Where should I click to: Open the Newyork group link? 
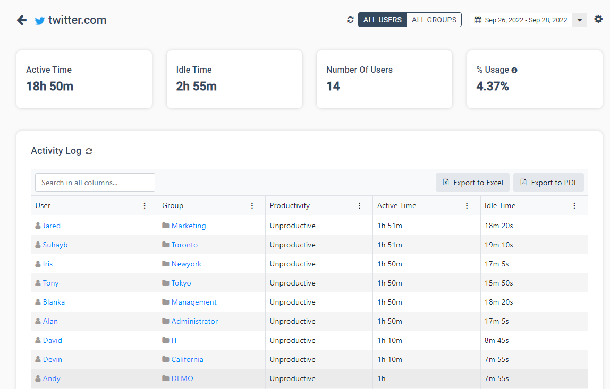(187, 264)
